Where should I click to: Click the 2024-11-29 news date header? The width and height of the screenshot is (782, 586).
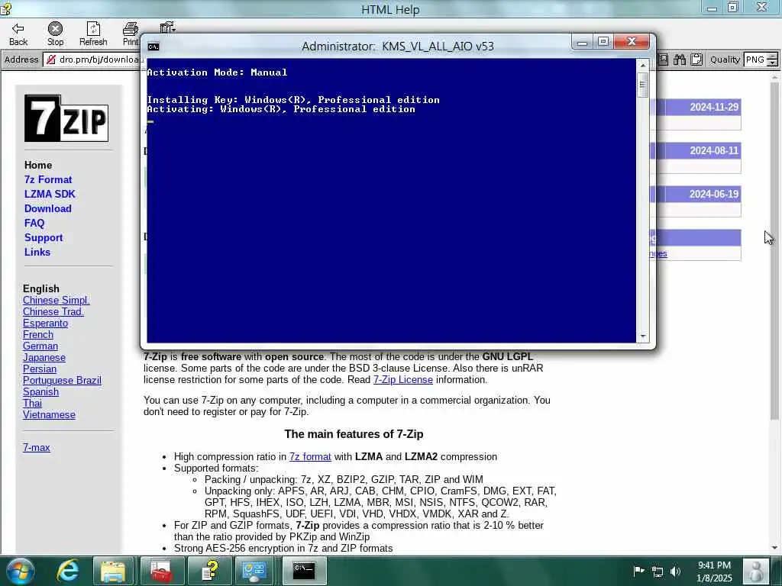[x=714, y=107]
